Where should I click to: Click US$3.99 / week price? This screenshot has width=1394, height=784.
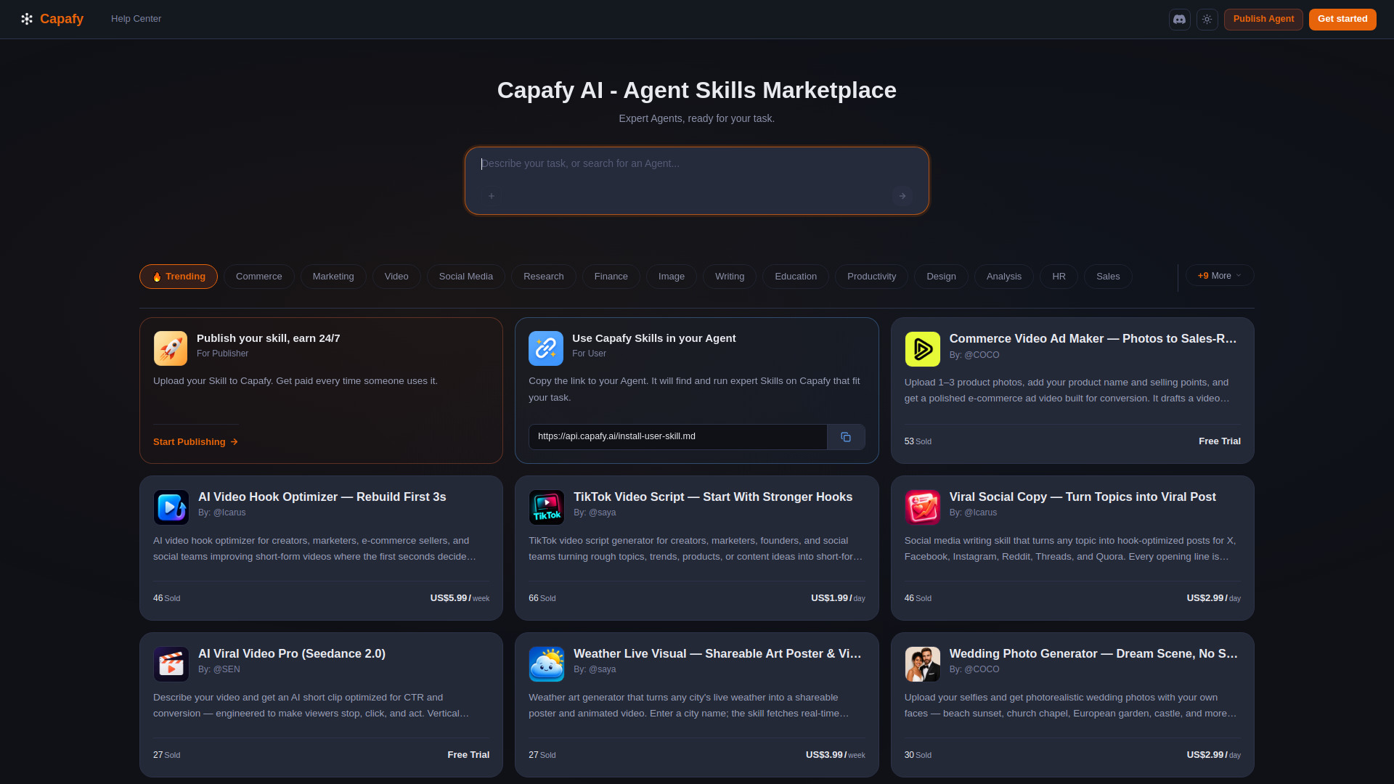(x=835, y=755)
